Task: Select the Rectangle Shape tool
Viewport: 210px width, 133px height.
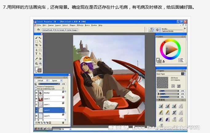Action: 40,50
